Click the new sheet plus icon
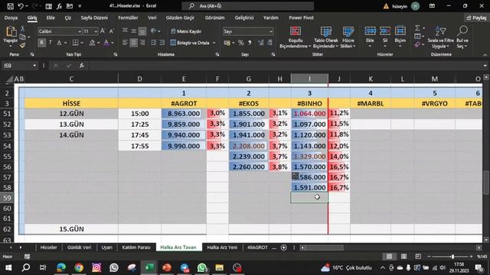The width and height of the screenshot is (490, 275). [x=284, y=247]
